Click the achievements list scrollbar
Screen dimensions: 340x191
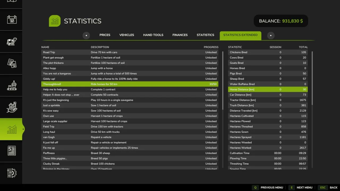tap(223, 81)
